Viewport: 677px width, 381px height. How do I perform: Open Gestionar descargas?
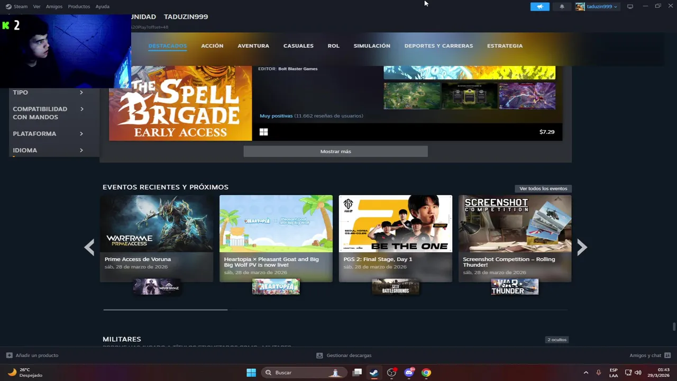[x=349, y=355]
